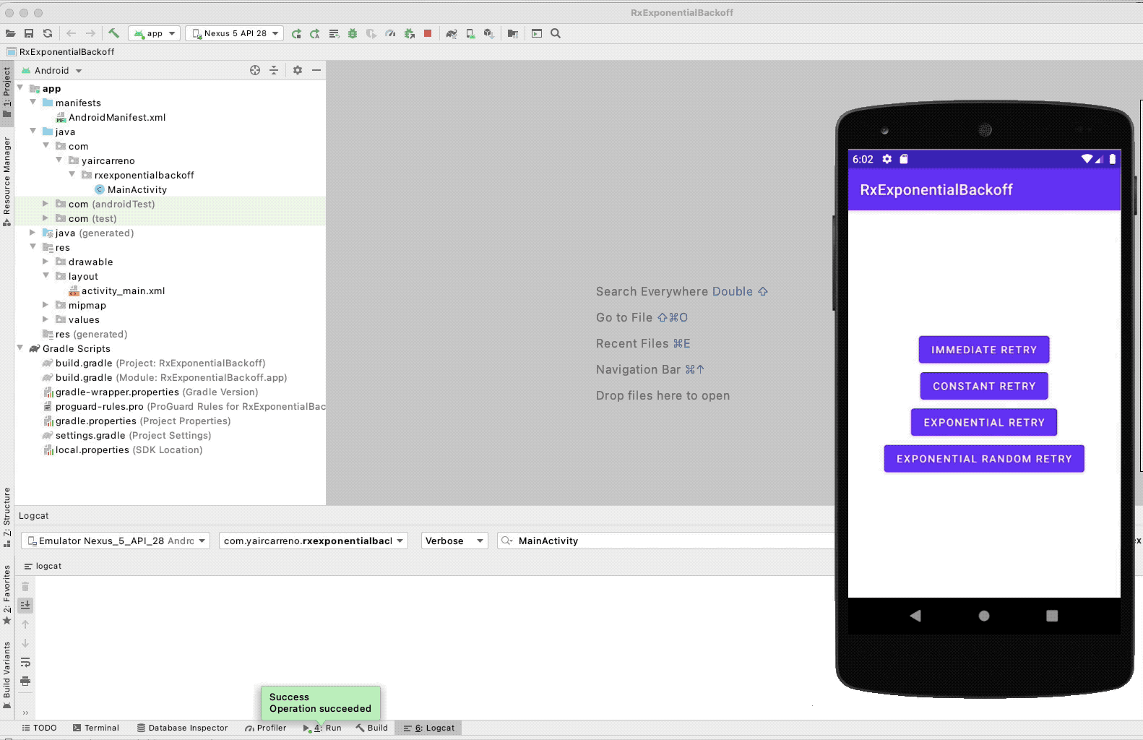This screenshot has width=1143, height=740.
Task: Click the Project Structure toolbar icon
Action: (x=513, y=33)
